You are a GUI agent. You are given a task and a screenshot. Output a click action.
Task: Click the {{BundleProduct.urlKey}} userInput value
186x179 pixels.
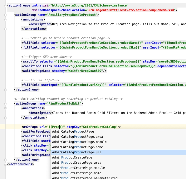coord(83,85)
